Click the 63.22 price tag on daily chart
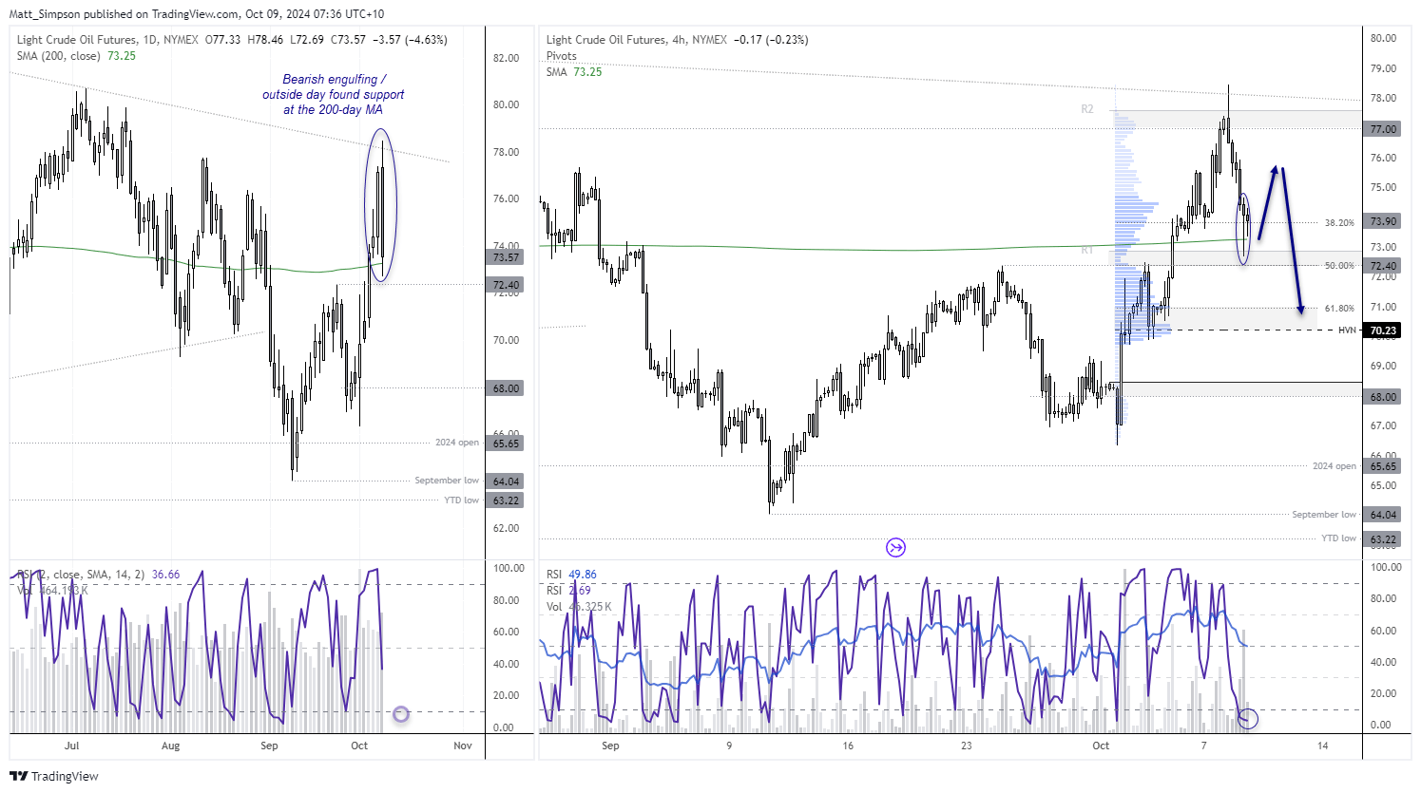The image size is (1421, 793). pyautogui.click(x=506, y=500)
